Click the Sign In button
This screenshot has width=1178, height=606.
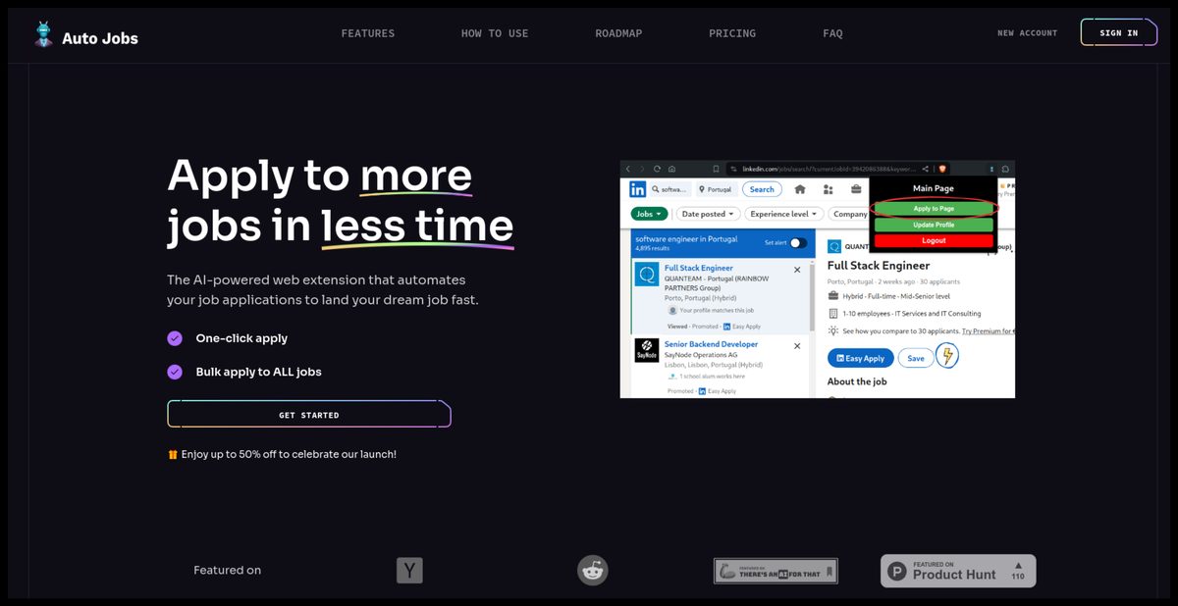click(1119, 33)
